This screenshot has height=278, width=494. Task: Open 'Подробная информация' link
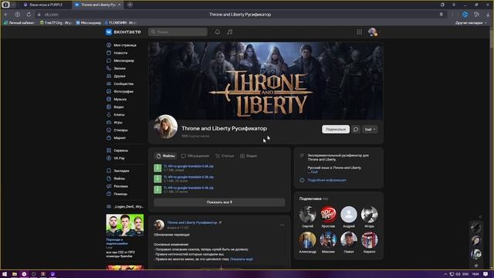pos(327,180)
